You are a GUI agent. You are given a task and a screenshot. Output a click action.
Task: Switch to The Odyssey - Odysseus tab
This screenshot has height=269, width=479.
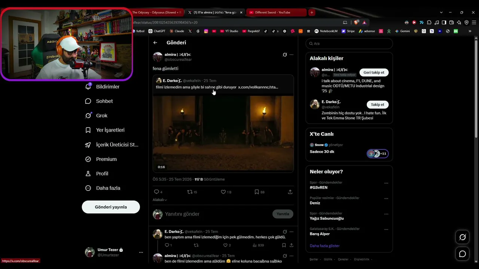(157, 12)
